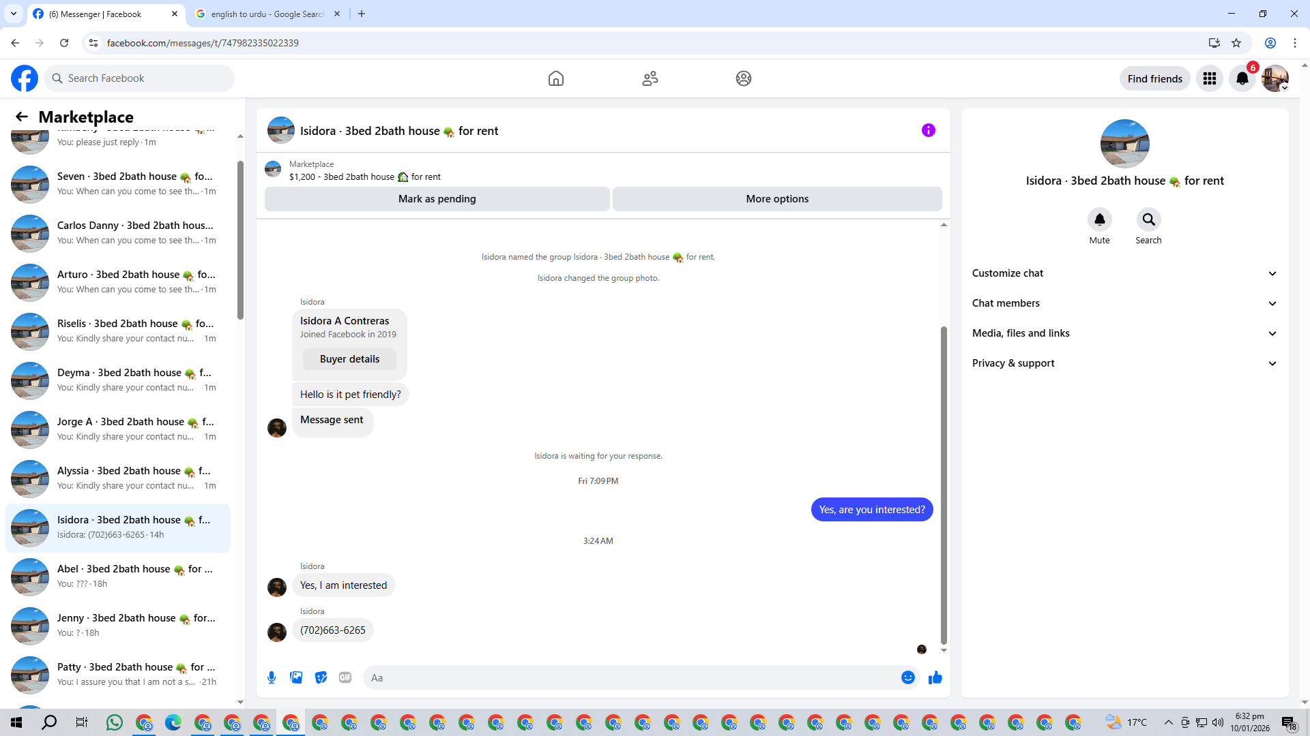Click the Buyer details button
The height and width of the screenshot is (736, 1310).
coord(349,359)
